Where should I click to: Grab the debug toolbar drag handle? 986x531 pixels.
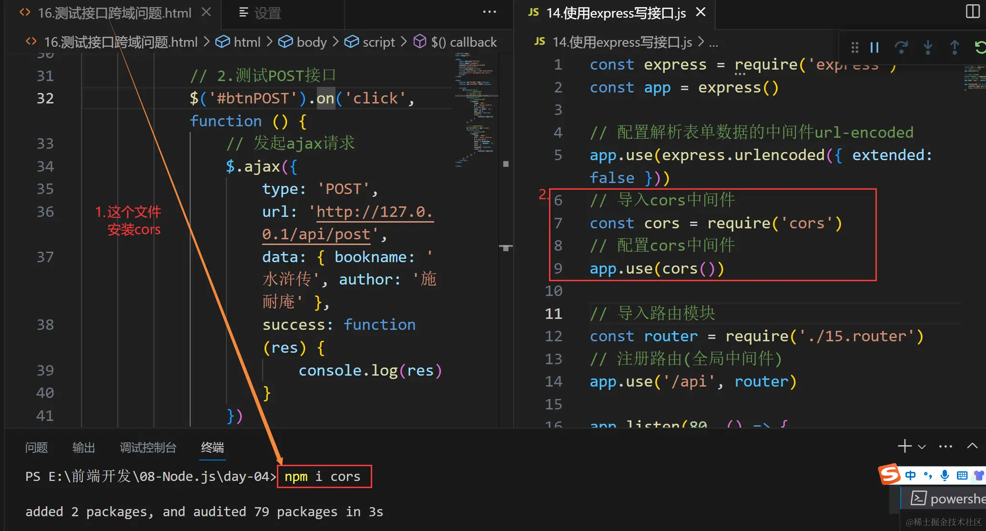click(854, 47)
